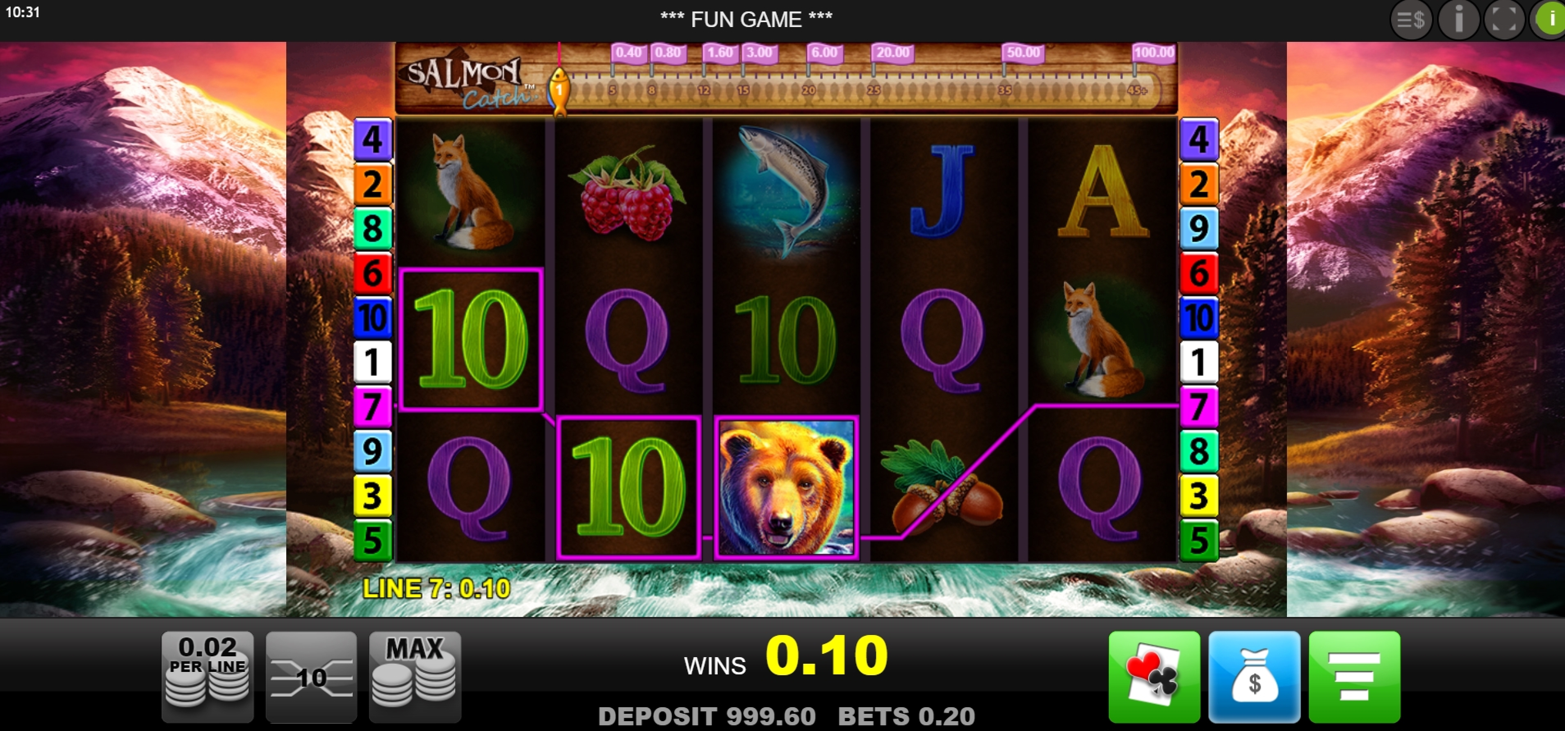The image size is (1565, 731).
Task: Select payline 7 marker on the left
Action: point(372,406)
